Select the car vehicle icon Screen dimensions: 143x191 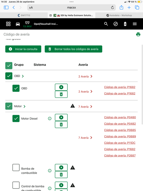tap(18, 24)
